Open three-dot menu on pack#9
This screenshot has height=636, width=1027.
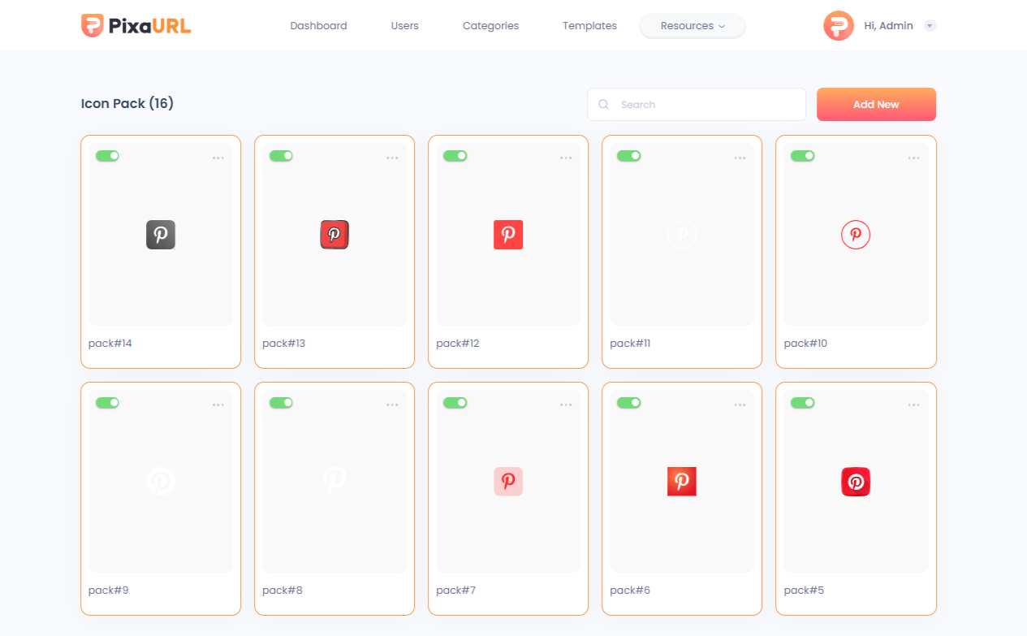pos(218,405)
